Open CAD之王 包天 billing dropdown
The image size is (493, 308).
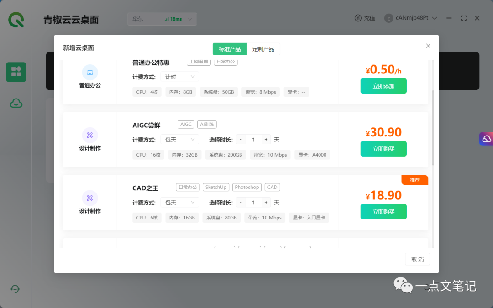tap(179, 203)
